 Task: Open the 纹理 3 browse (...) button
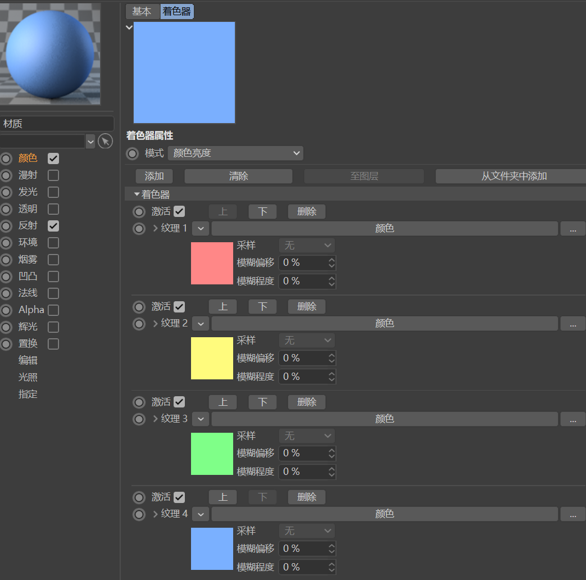[x=573, y=419]
